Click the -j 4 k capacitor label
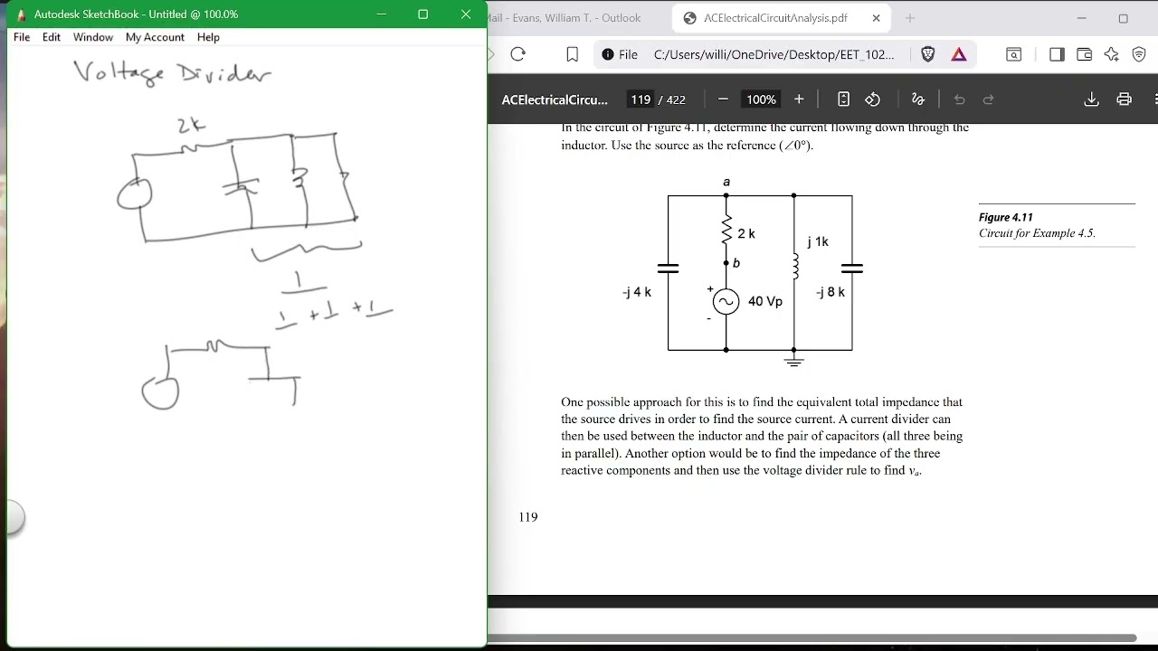The width and height of the screenshot is (1158, 651). click(x=637, y=292)
